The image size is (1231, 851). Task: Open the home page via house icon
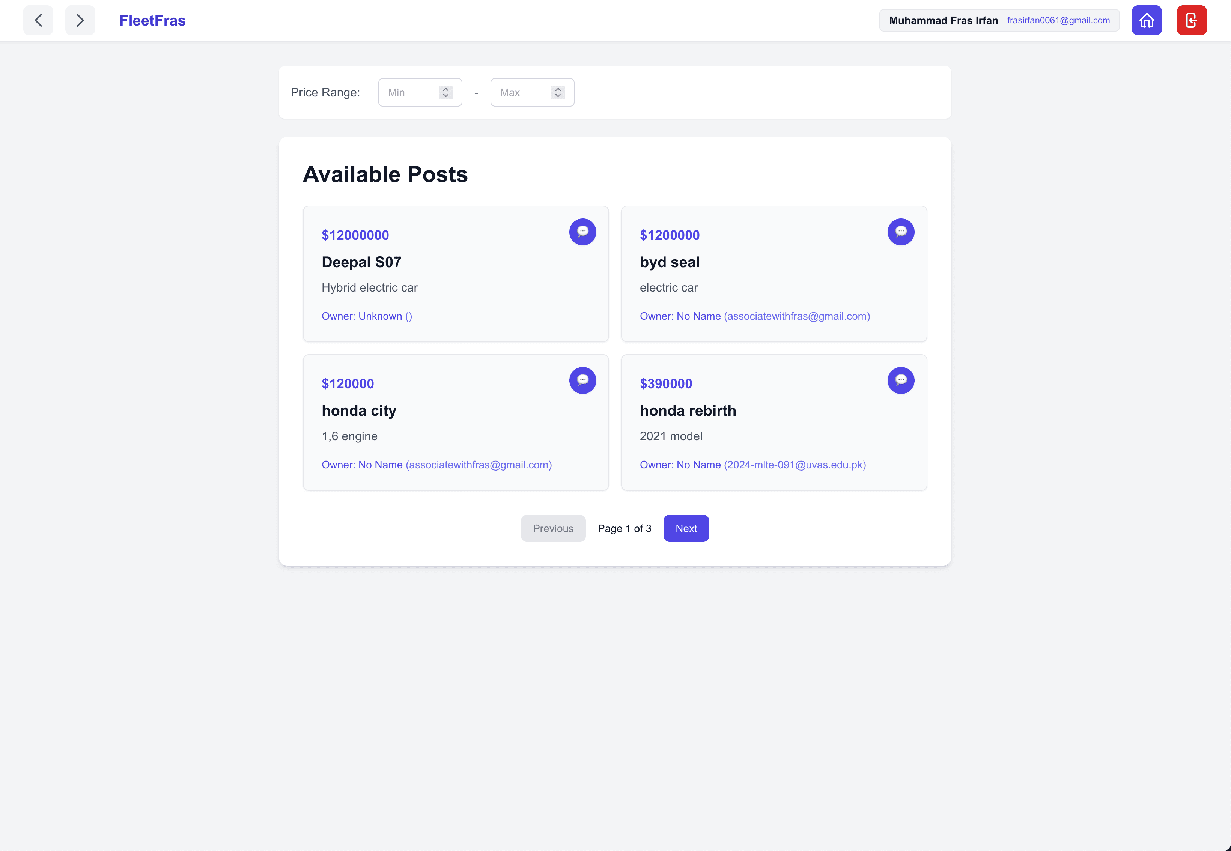(x=1147, y=20)
